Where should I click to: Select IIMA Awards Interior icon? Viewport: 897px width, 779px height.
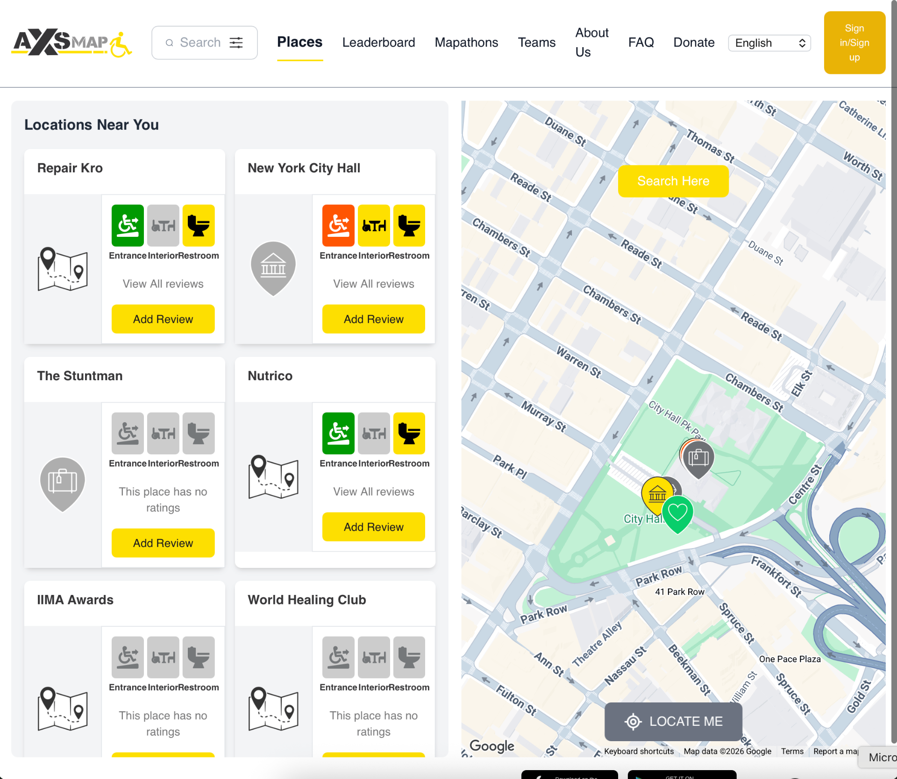[x=163, y=658]
